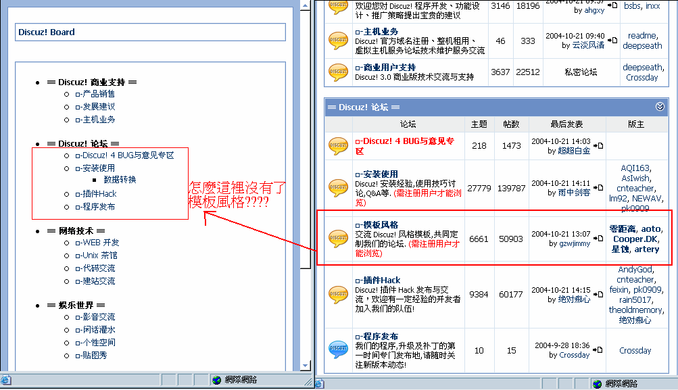Open 主机业务 forum title in right table
The height and width of the screenshot is (390, 678).
(x=377, y=32)
